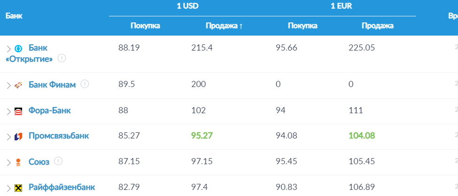The width and height of the screenshot is (458, 196).
Task: Click info icon next to Банк «Открытие»
Action: click(62, 58)
